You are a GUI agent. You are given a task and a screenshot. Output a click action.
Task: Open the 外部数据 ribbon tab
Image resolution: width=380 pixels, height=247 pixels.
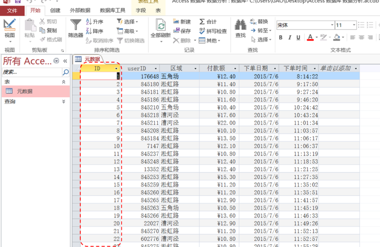click(80, 10)
